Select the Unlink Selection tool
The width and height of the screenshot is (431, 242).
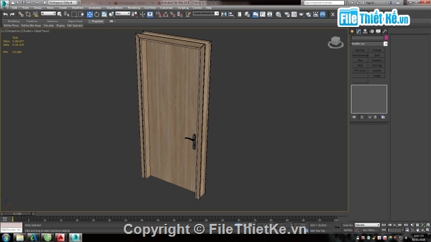click(x=28, y=14)
